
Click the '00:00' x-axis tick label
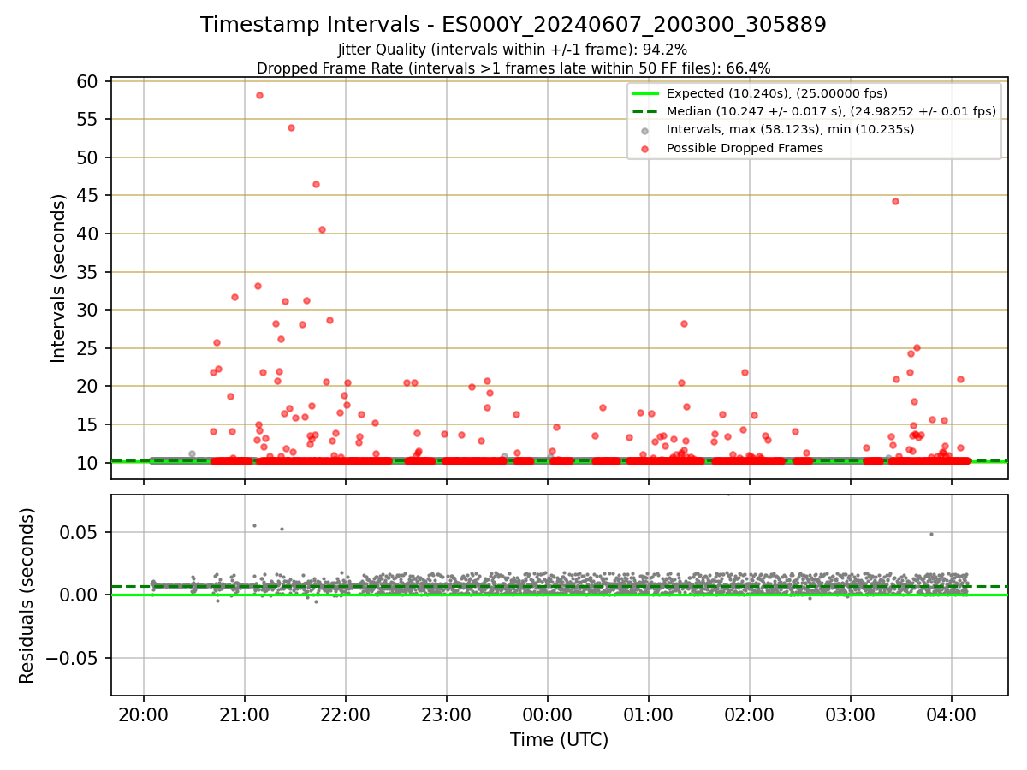(548, 714)
